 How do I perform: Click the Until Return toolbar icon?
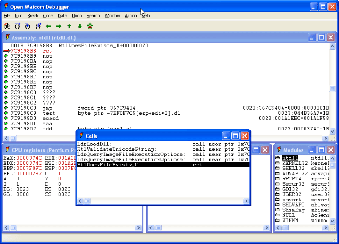[38, 26]
